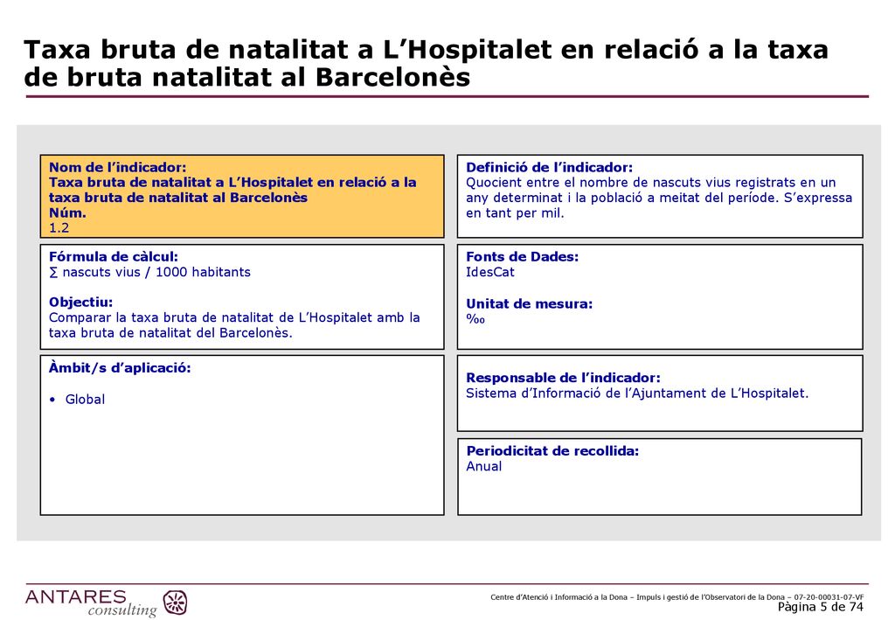Click the 'Fórmula de càlcul:' heading

coord(114,256)
